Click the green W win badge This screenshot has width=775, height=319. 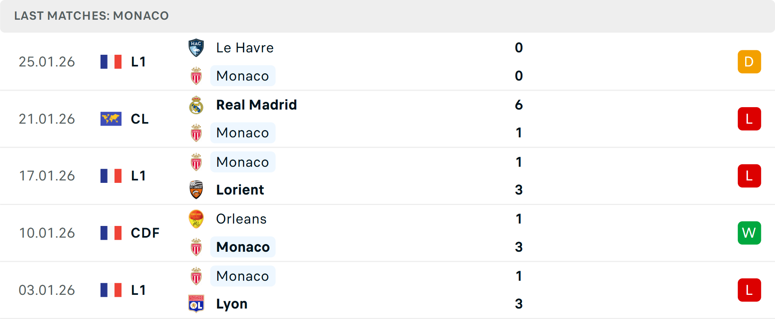click(x=749, y=233)
